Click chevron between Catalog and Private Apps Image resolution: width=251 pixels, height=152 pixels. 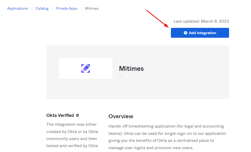pos(52,9)
